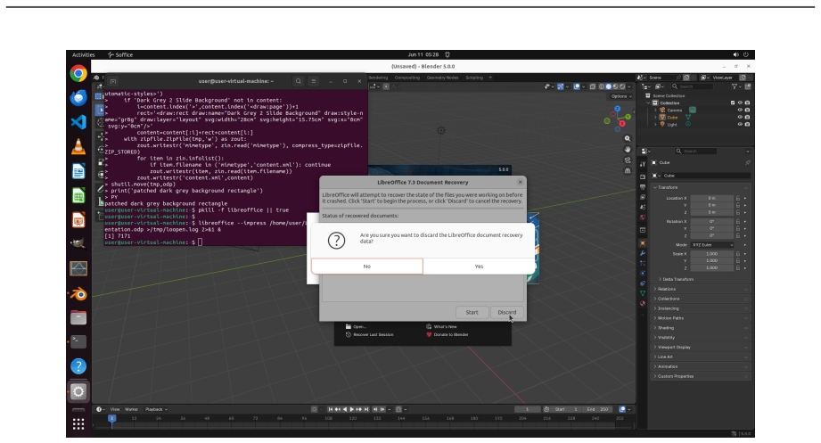Open the timeline View menu

[115, 409]
